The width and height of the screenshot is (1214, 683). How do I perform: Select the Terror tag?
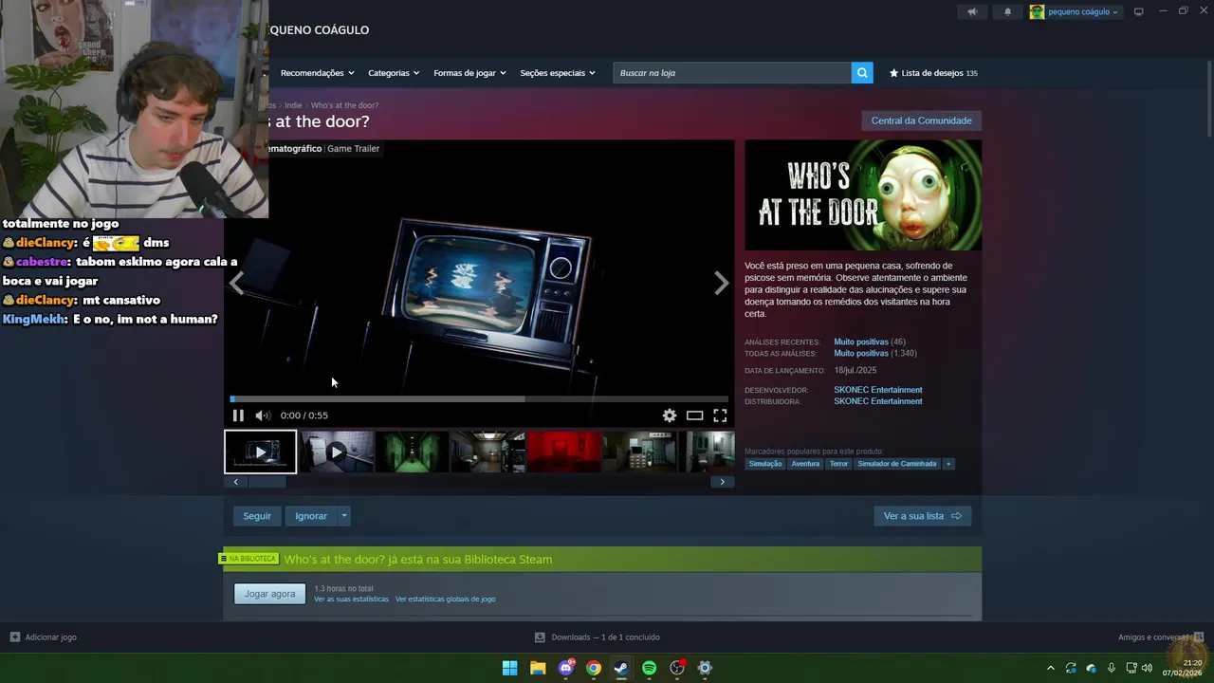[838, 464]
